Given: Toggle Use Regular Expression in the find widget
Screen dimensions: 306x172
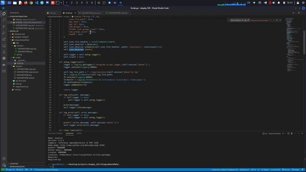Looking at the screenshot, I should click(248, 20).
